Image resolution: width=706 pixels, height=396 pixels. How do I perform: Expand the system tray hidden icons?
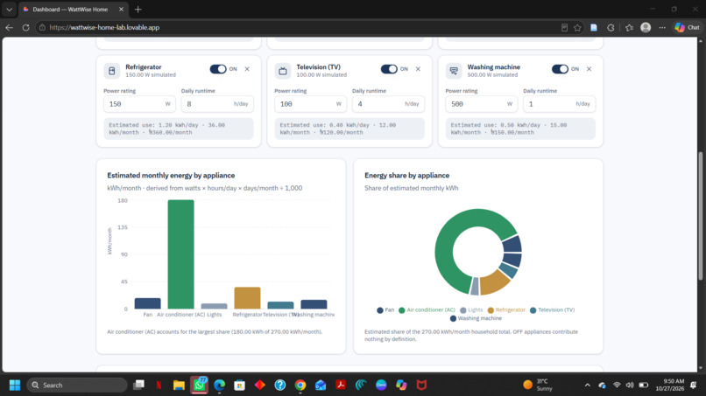click(587, 386)
